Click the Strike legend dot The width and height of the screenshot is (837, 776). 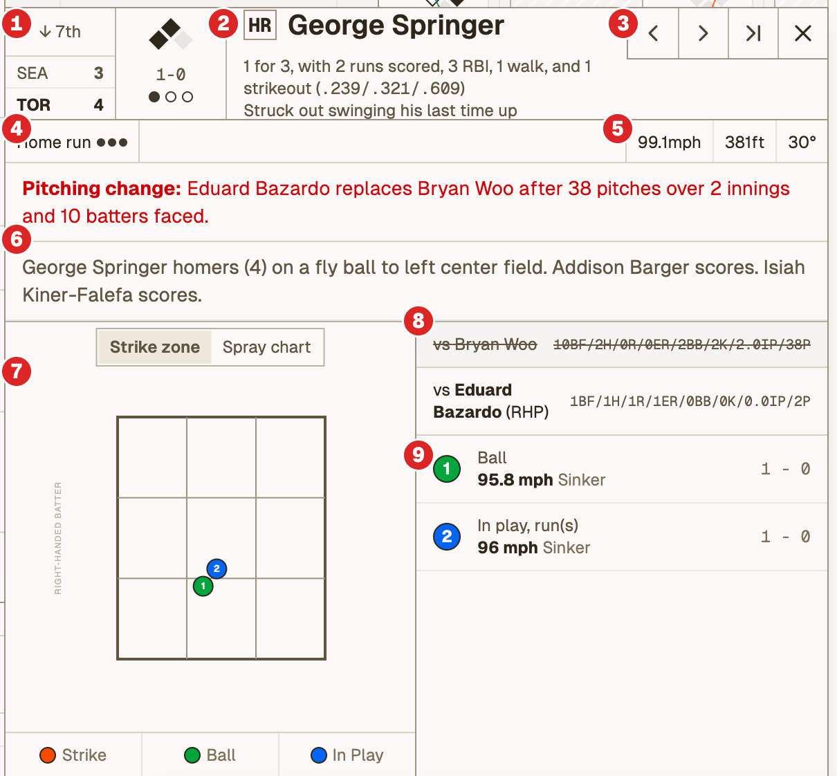(47, 755)
